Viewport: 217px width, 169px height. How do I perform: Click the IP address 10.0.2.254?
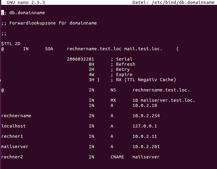pyautogui.click(x=146, y=116)
